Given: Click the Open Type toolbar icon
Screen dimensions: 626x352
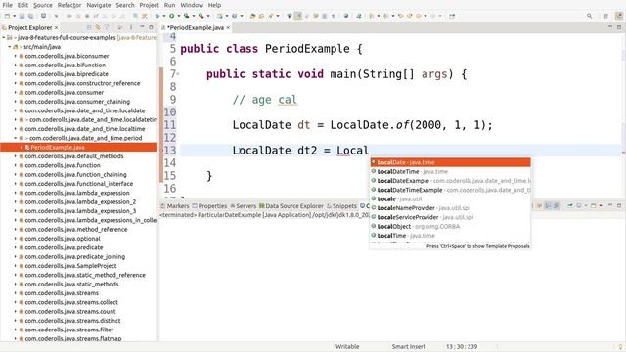Looking at the screenshot, I should [252, 16].
